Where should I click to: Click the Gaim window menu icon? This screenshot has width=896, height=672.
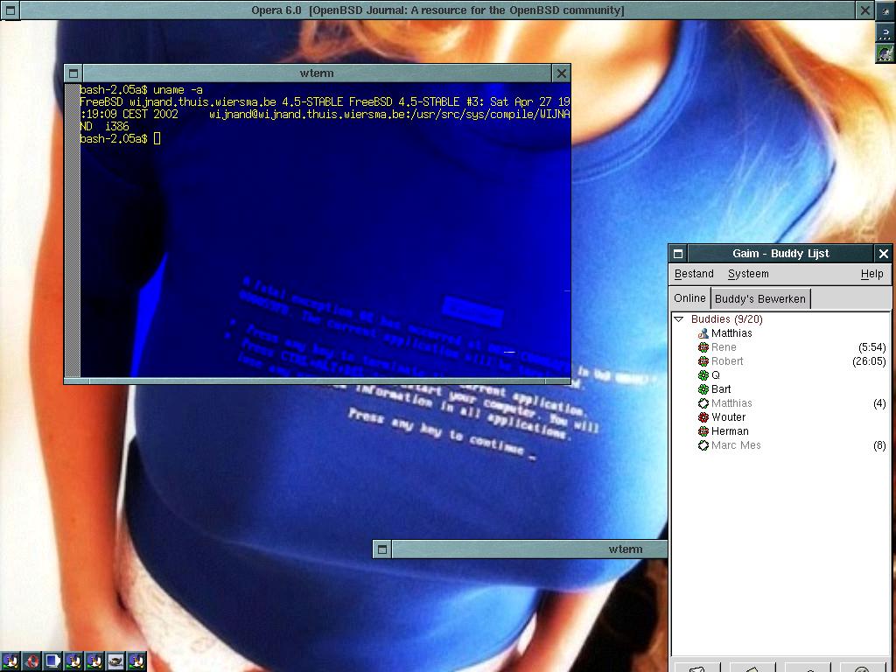pyautogui.click(x=678, y=254)
